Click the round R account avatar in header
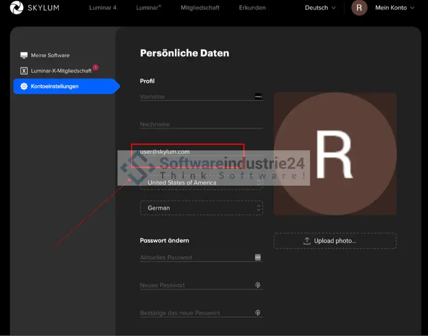This screenshot has height=336, width=428. coord(359,8)
